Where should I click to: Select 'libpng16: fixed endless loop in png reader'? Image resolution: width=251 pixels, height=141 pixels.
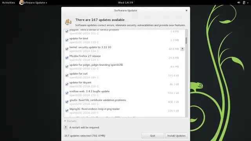[x=95, y=109]
